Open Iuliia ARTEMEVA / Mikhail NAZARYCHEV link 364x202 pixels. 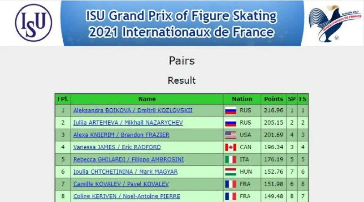tap(128, 122)
